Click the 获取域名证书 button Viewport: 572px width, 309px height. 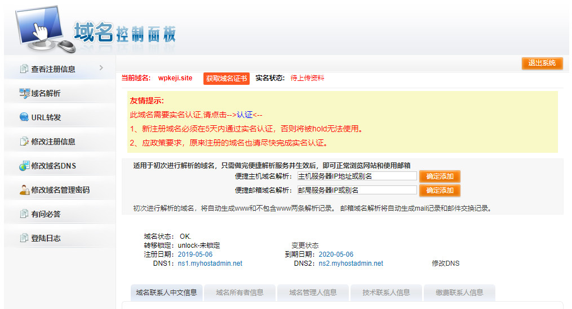tap(227, 78)
